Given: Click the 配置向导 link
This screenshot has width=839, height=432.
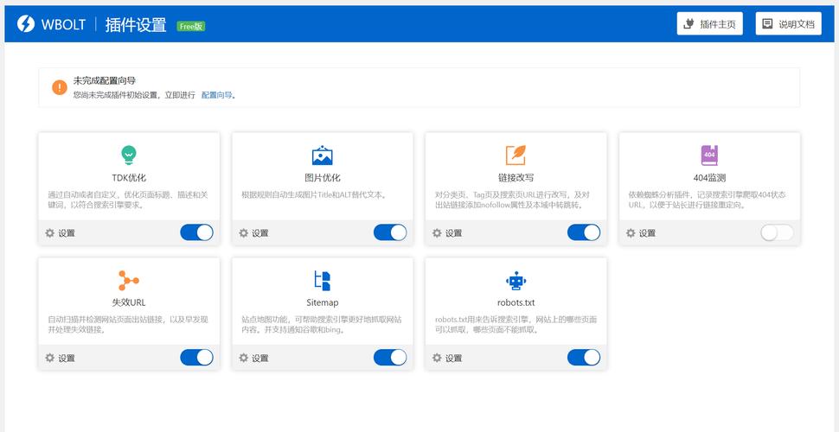Looking at the screenshot, I should click(x=217, y=95).
